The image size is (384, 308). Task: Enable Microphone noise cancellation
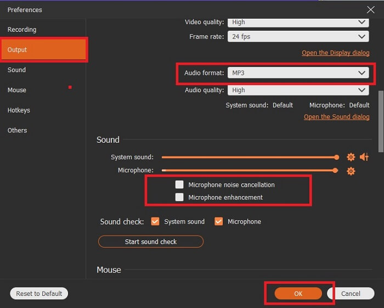coord(179,185)
